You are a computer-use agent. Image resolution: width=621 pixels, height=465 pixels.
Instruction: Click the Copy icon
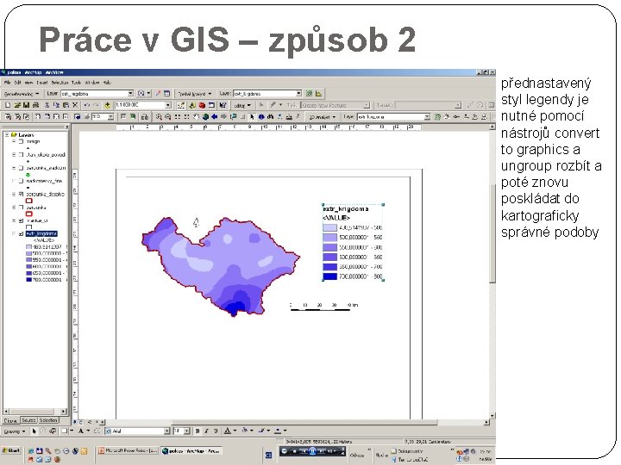coord(56,105)
